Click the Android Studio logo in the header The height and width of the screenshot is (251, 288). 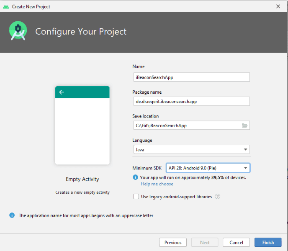[18, 31]
